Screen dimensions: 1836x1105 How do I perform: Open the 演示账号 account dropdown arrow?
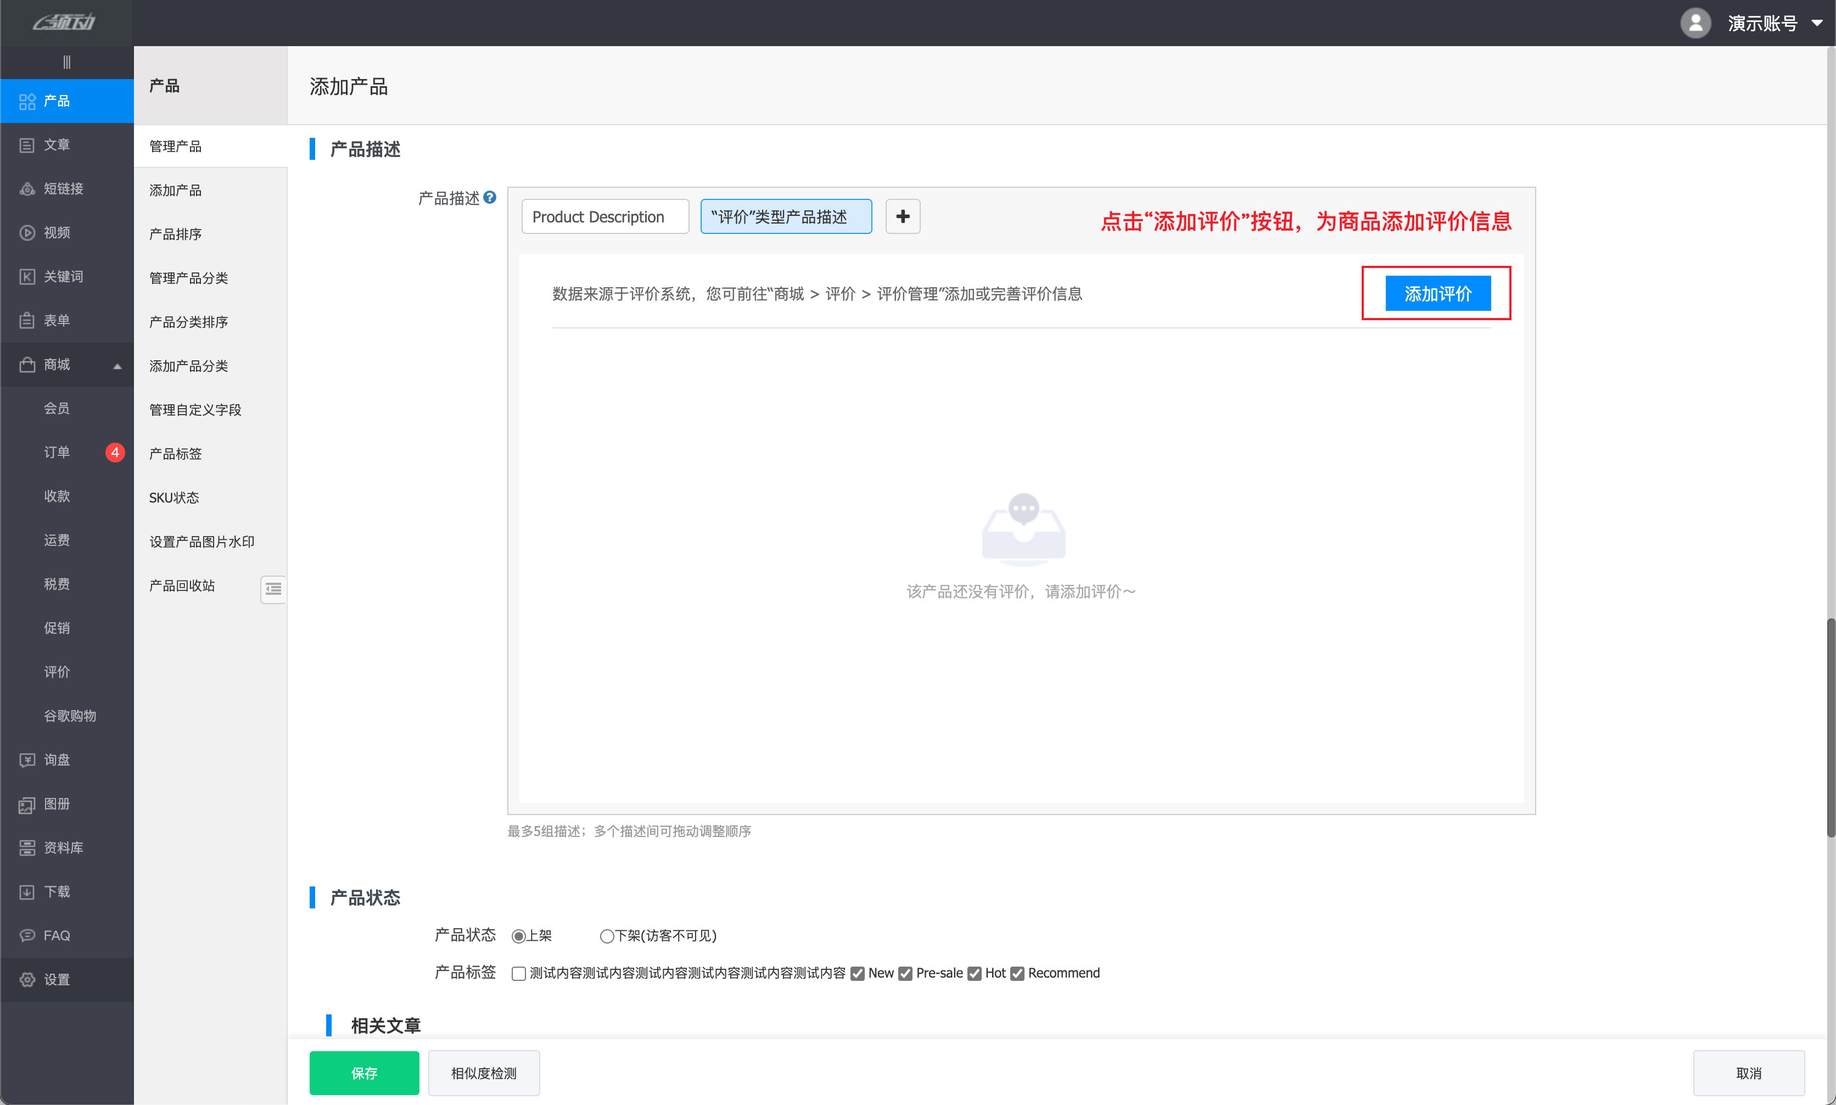pyautogui.click(x=1817, y=23)
